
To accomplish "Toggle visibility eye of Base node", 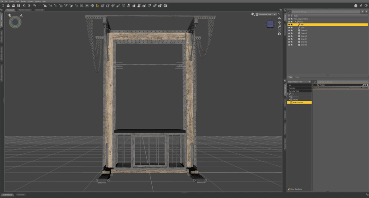I will pyautogui.click(x=289, y=22).
